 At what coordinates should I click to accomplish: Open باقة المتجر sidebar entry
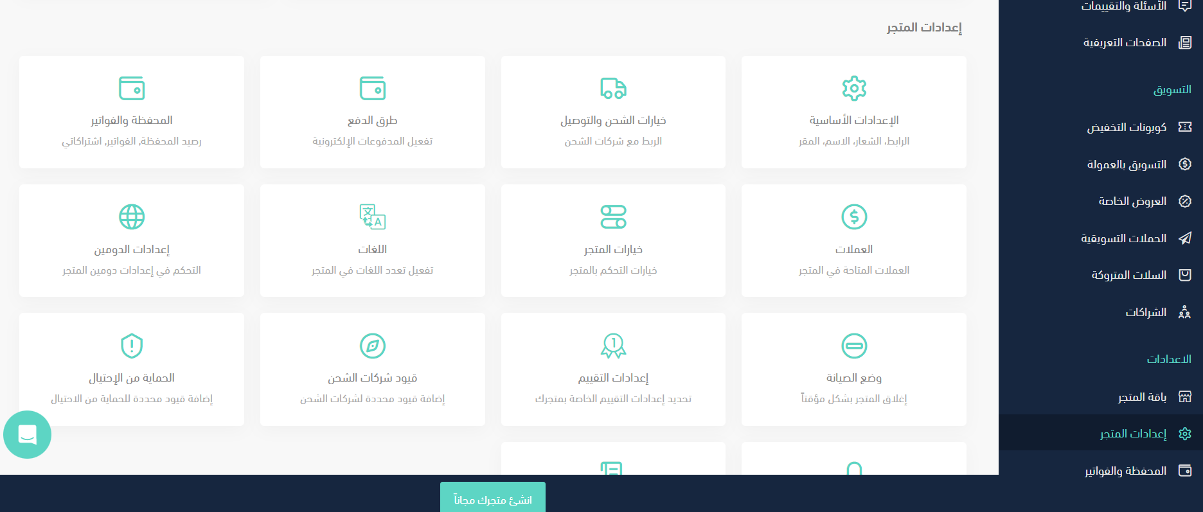[1143, 397]
